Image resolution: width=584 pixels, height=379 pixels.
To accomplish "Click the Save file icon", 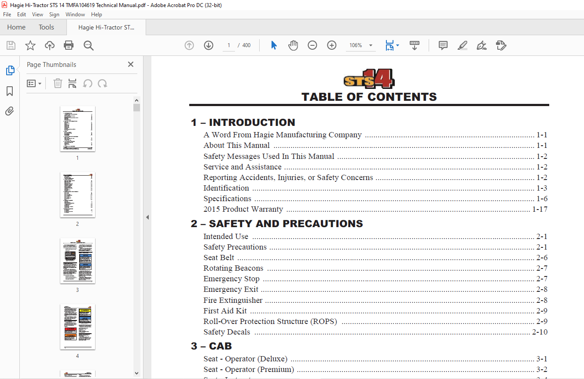I will click(x=11, y=45).
